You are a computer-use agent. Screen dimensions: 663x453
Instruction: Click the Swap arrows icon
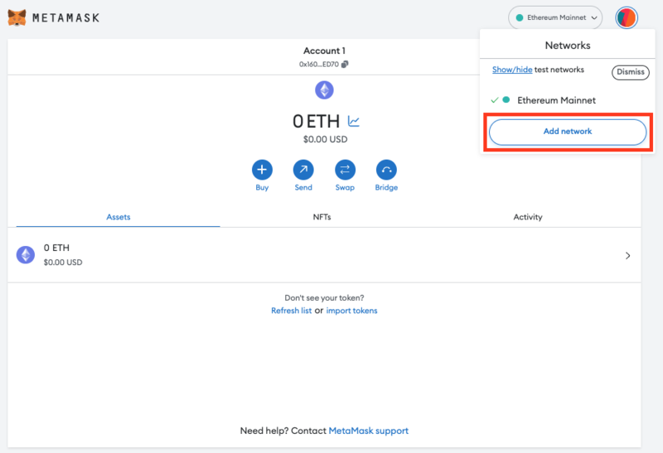click(345, 170)
